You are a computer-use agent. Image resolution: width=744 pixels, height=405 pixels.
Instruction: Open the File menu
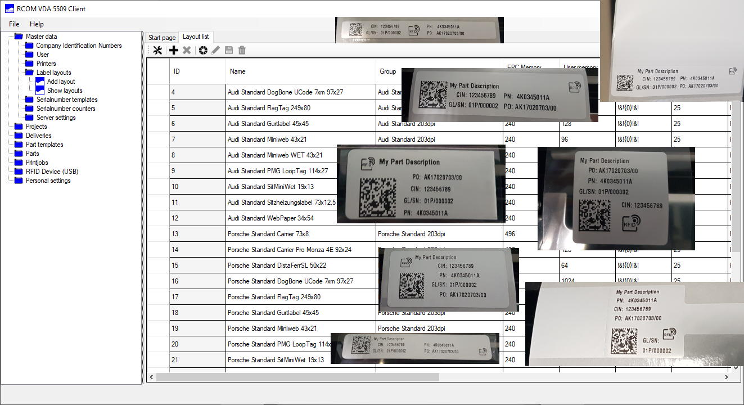point(14,24)
